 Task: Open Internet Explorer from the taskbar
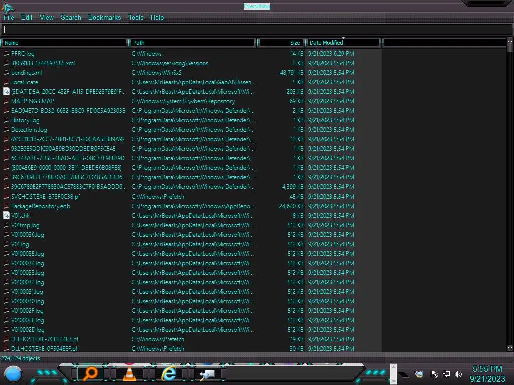point(169,373)
